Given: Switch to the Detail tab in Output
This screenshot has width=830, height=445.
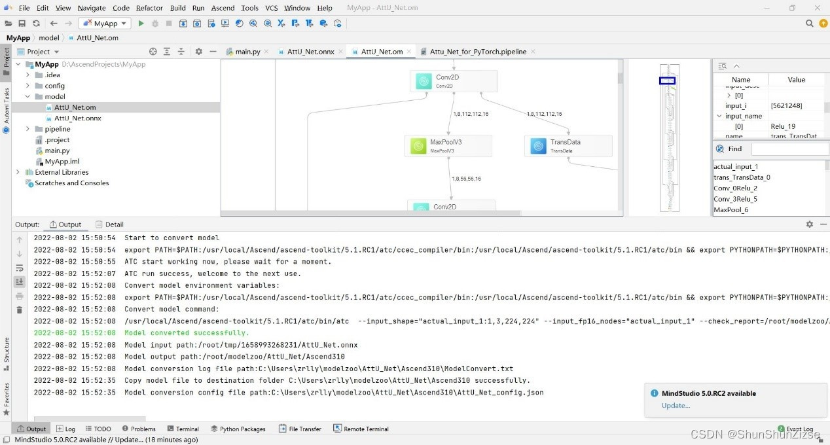Looking at the screenshot, I should [109, 224].
